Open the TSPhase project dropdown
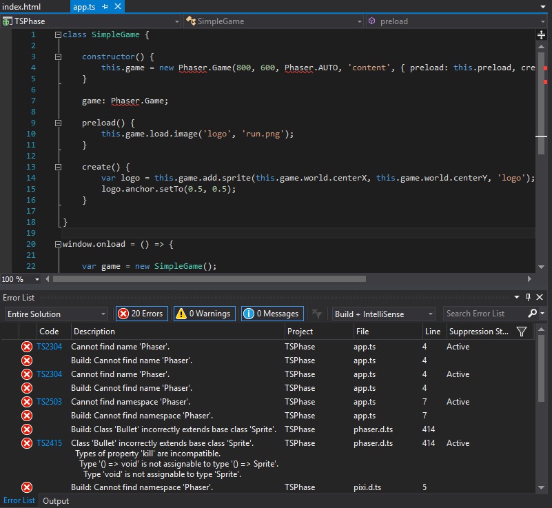This screenshot has height=508, width=552. pyautogui.click(x=91, y=21)
